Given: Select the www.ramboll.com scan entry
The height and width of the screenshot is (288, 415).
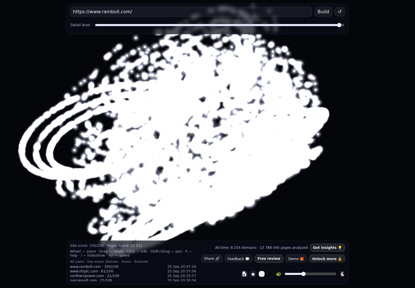Looking at the screenshot, I should [94, 267].
